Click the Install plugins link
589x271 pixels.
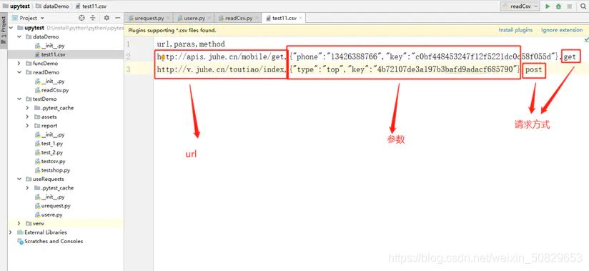pyautogui.click(x=515, y=30)
